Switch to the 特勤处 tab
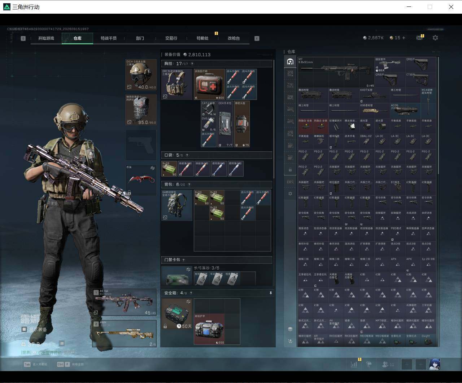 (202, 38)
